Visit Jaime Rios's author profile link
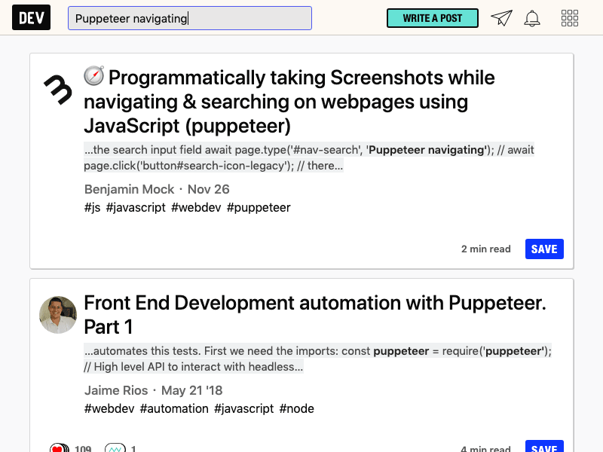The width and height of the screenshot is (603, 452). coord(116,390)
